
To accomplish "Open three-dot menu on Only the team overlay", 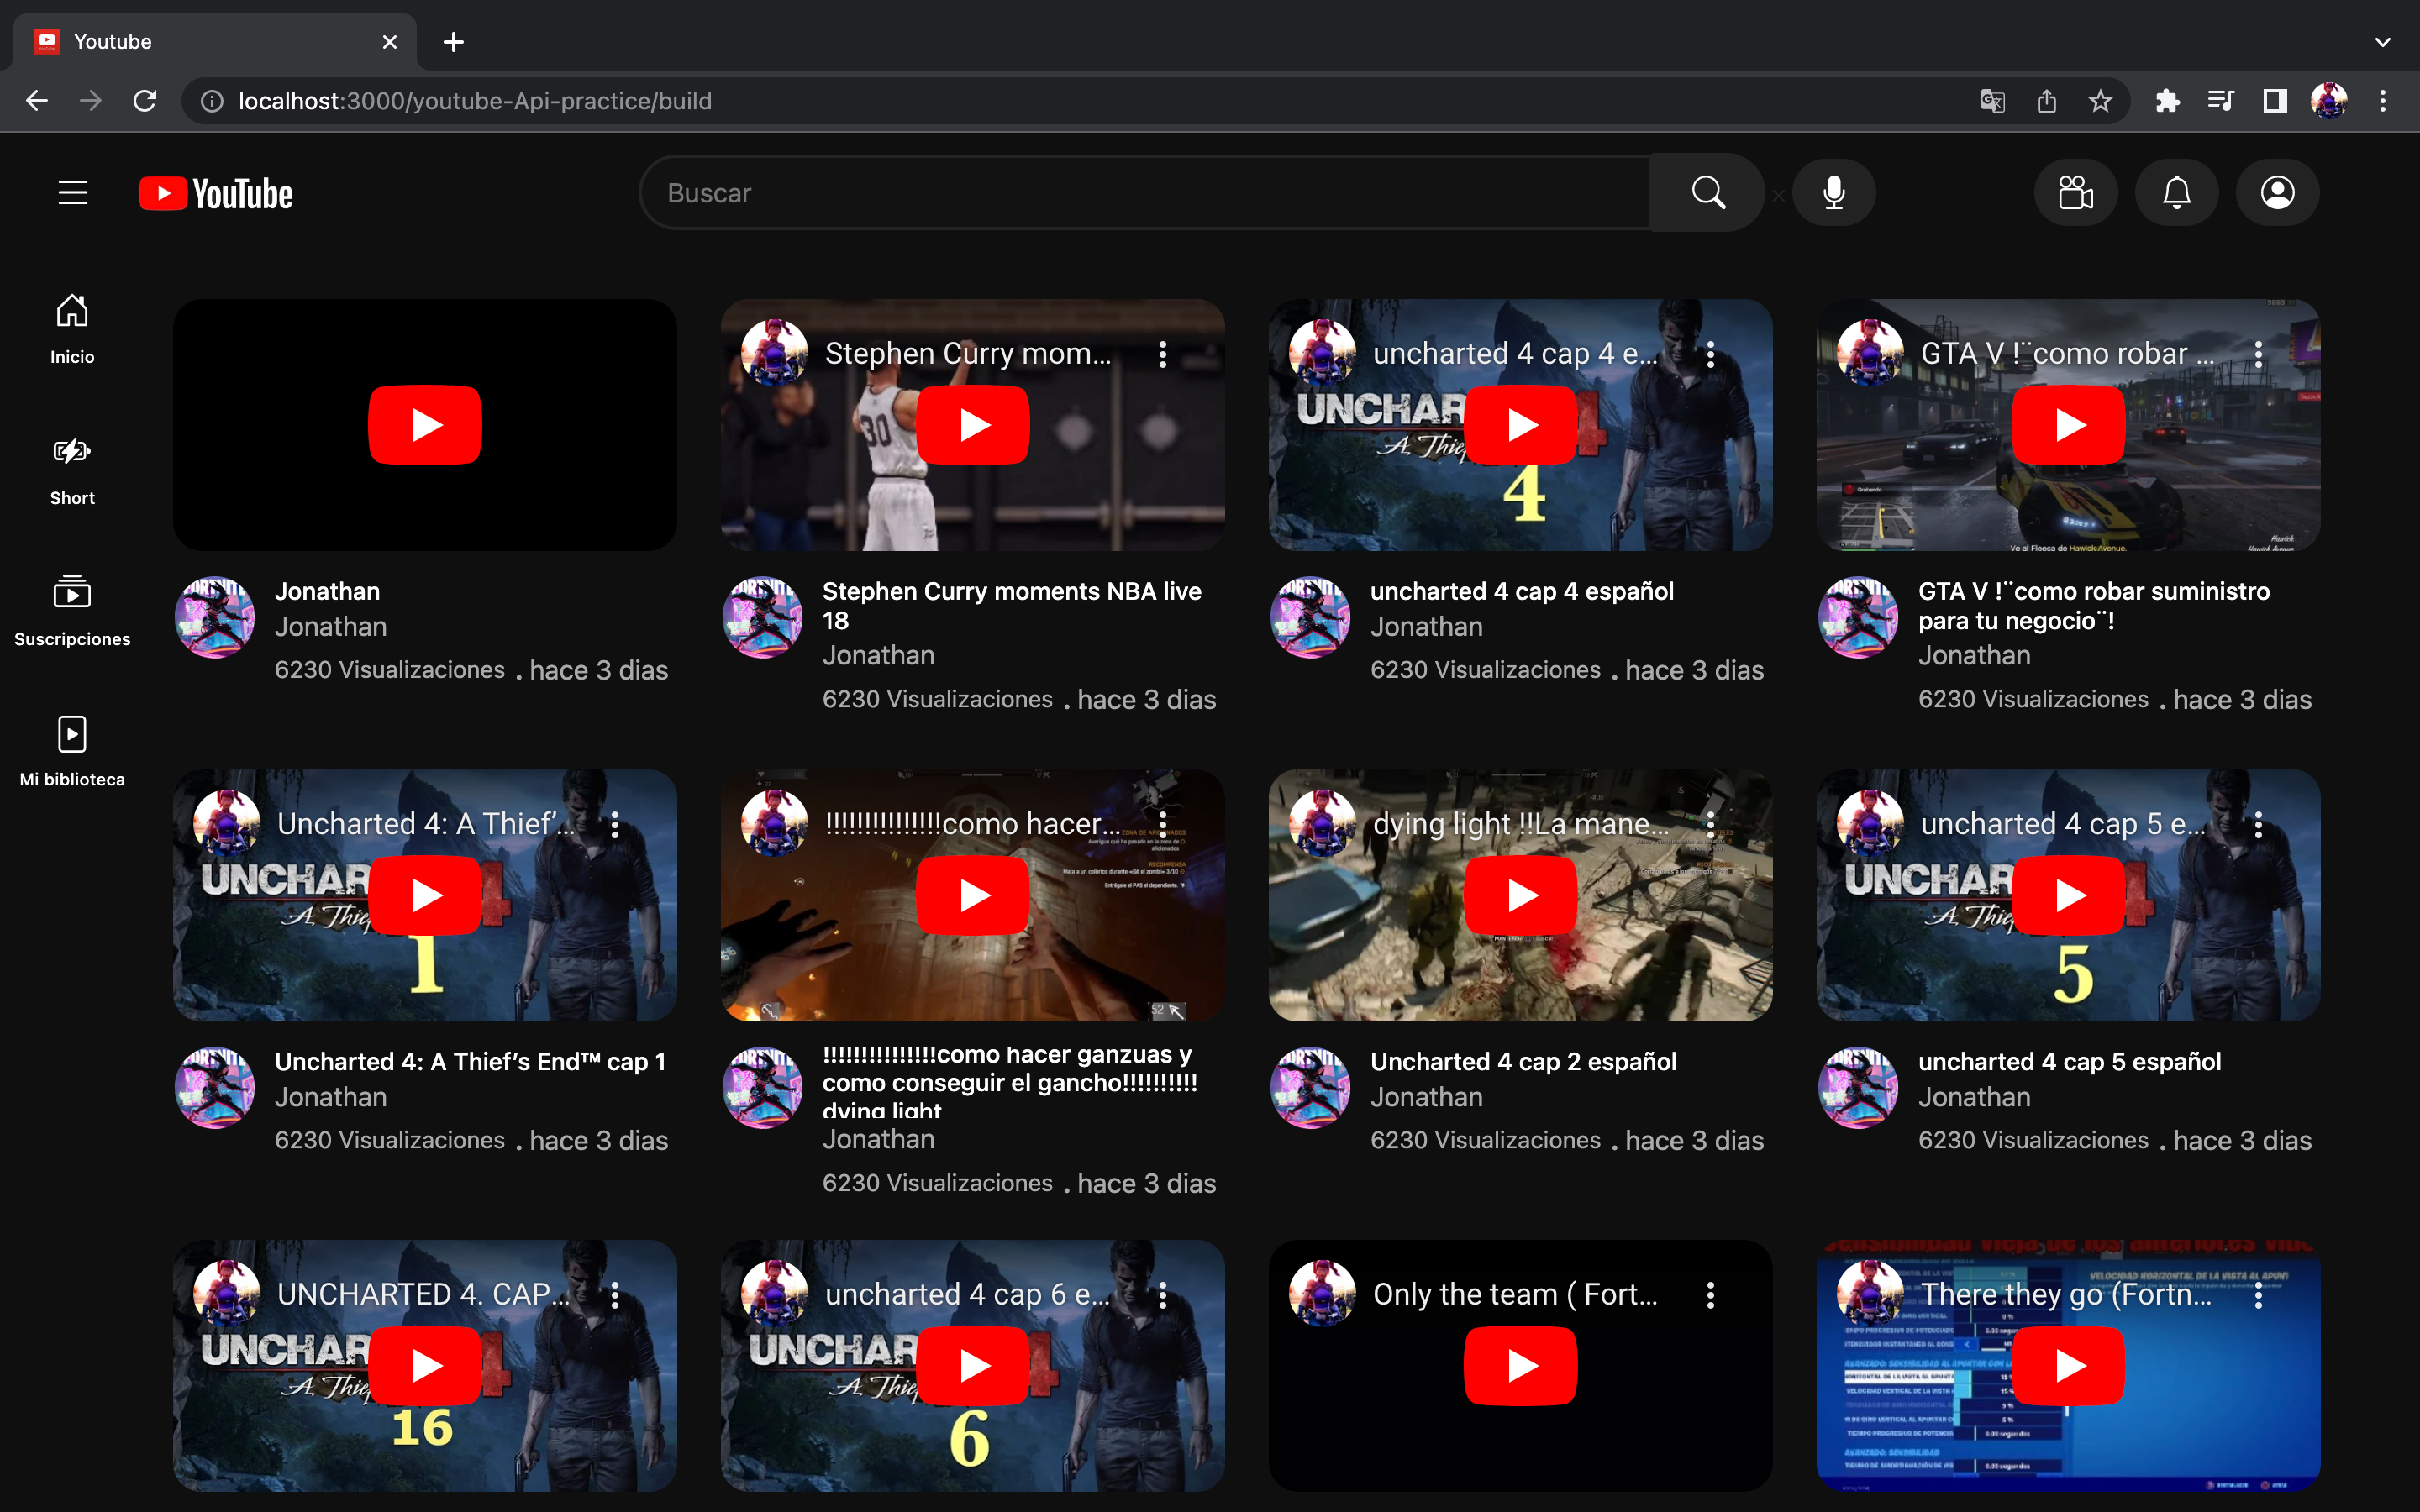I will 1710,1295.
